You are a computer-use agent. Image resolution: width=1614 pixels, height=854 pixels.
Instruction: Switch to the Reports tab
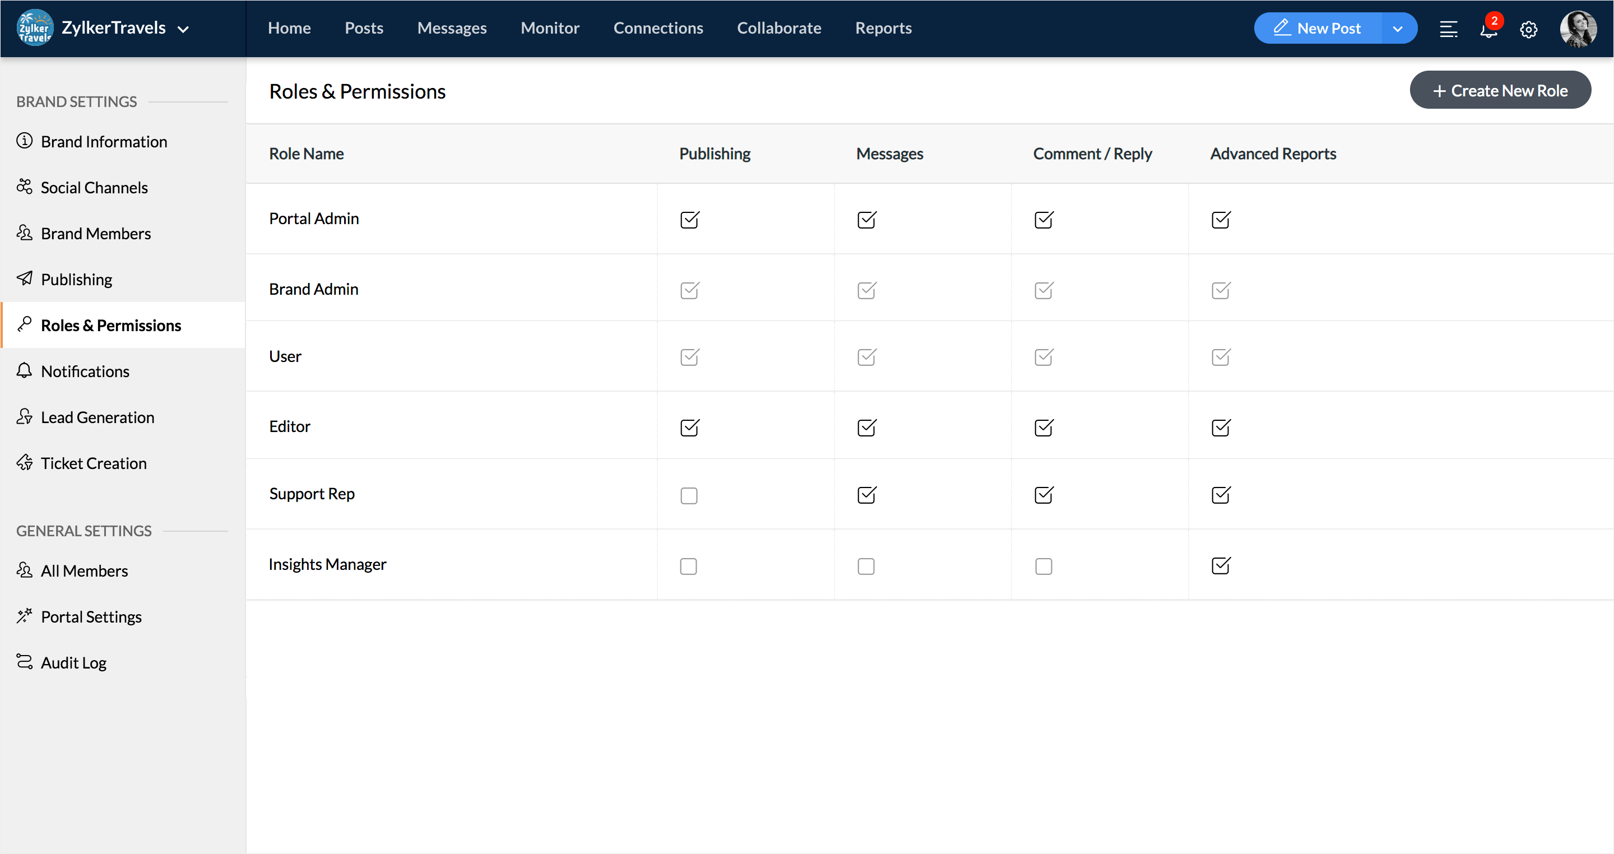(x=883, y=28)
